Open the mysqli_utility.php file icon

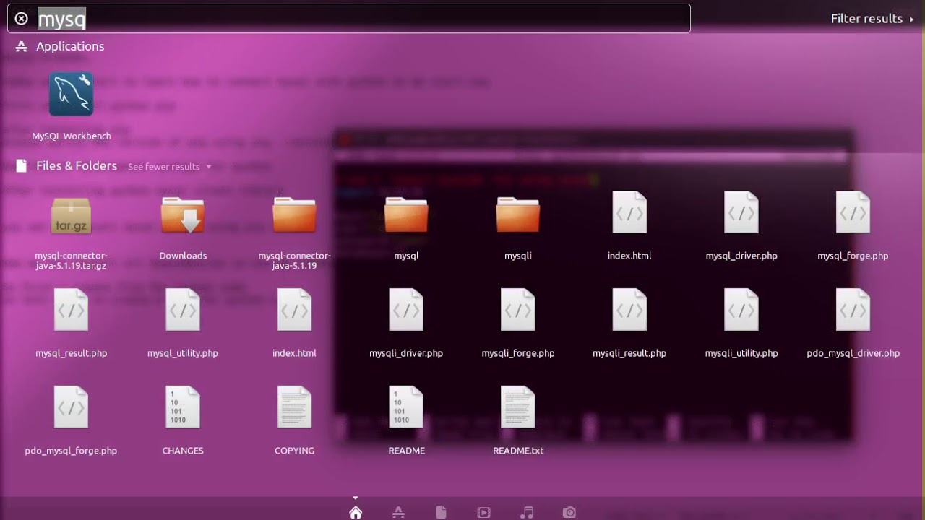coord(741,310)
